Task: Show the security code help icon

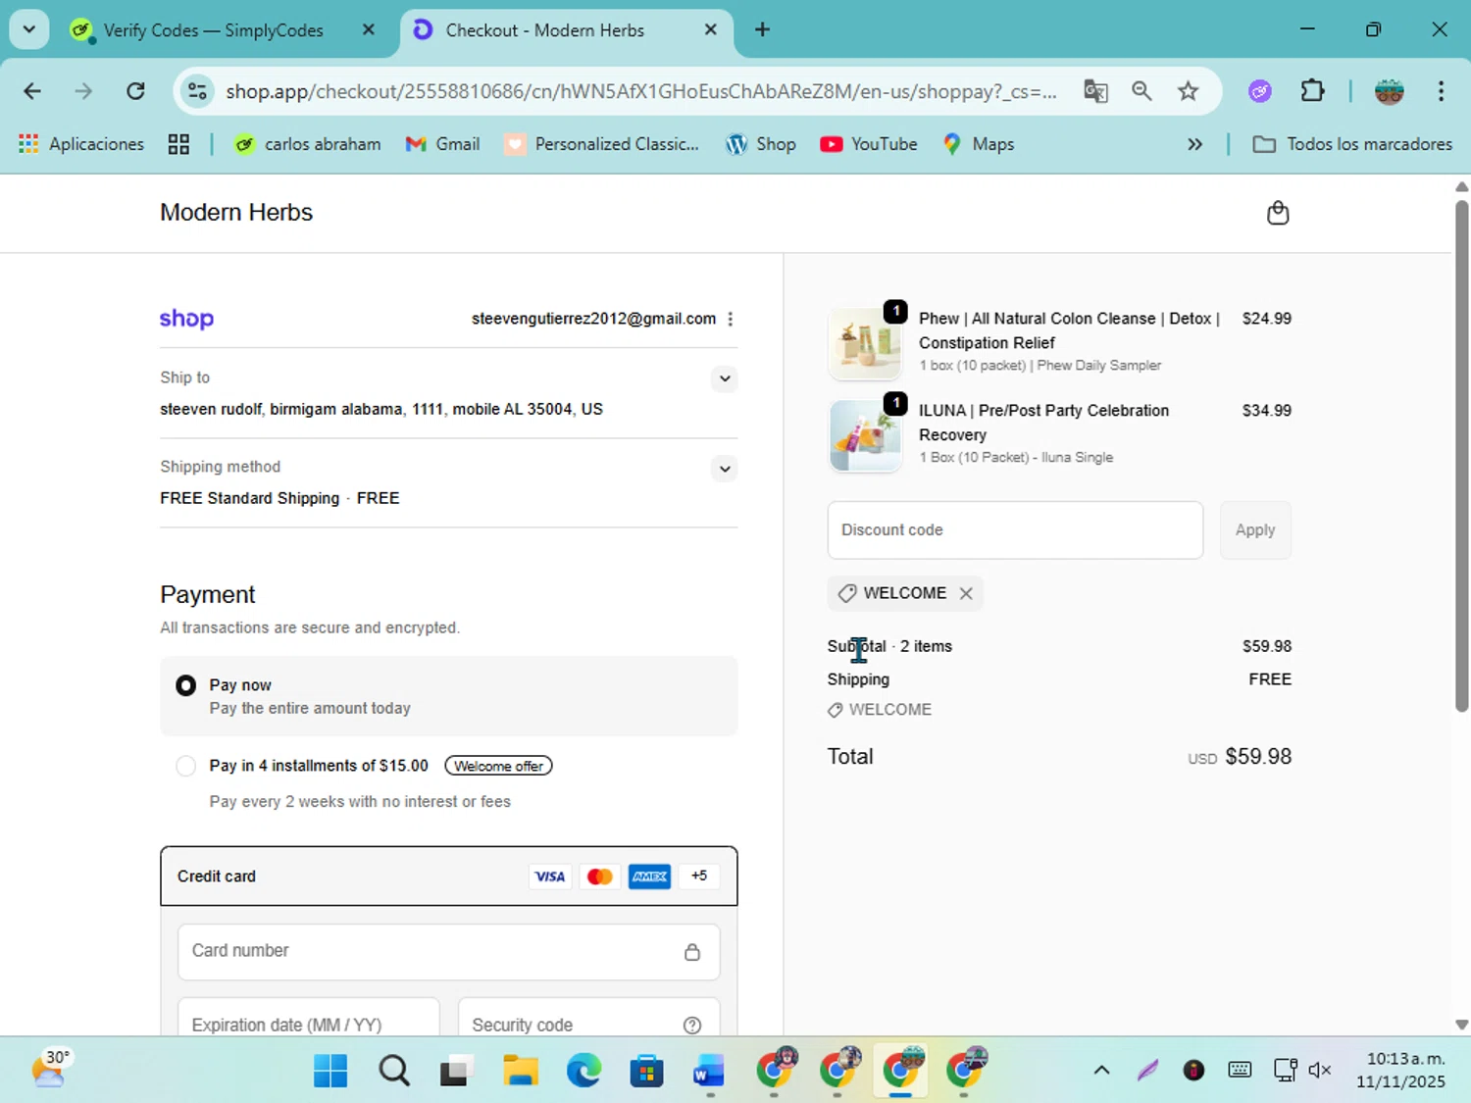Action: pyautogui.click(x=692, y=1025)
